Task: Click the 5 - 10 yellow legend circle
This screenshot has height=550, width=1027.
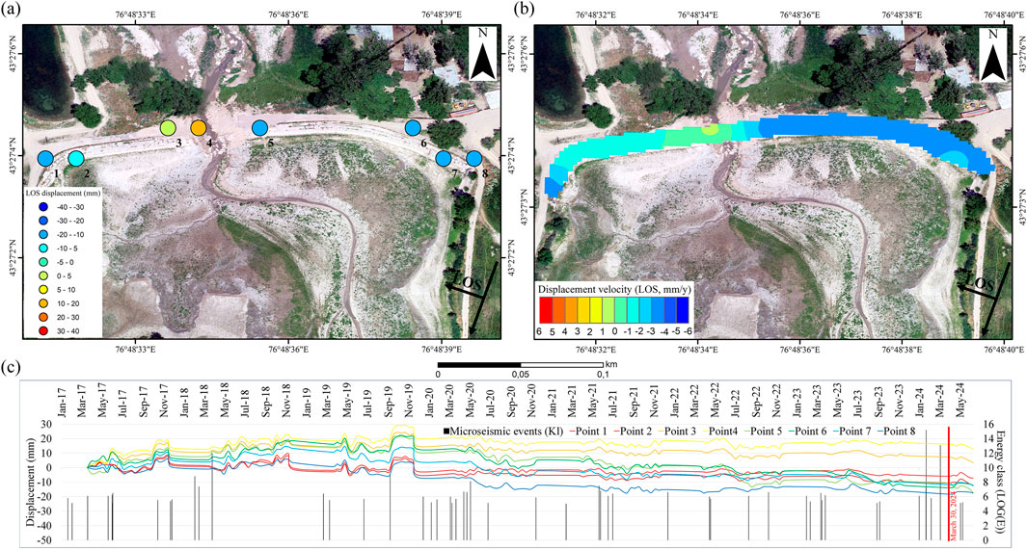Action: pyautogui.click(x=43, y=290)
